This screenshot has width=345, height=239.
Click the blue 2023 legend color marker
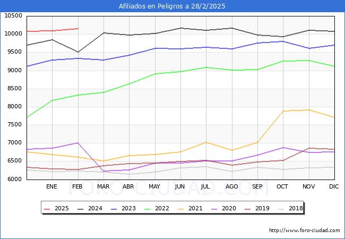(114, 209)
